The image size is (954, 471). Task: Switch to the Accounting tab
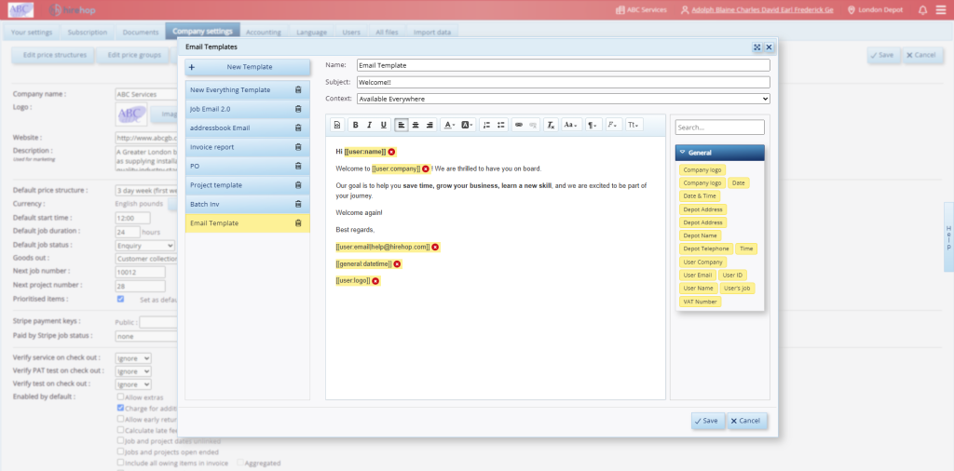264,33
